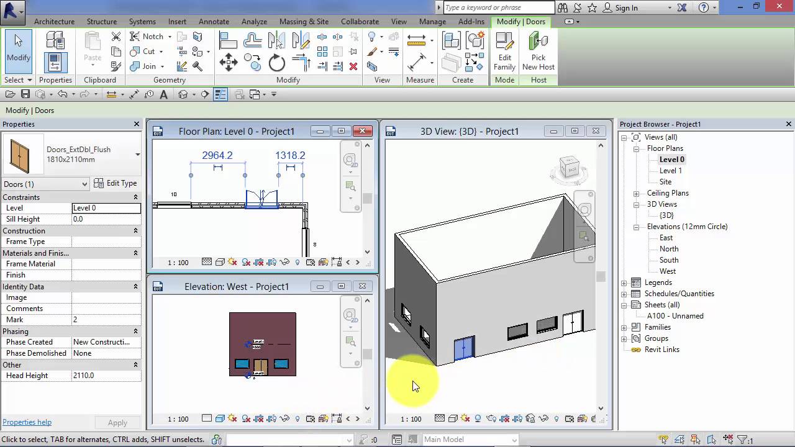The height and width of the screenshot is (447, 795).
Task: Click the Edit Type button
Action: (116, 183)
